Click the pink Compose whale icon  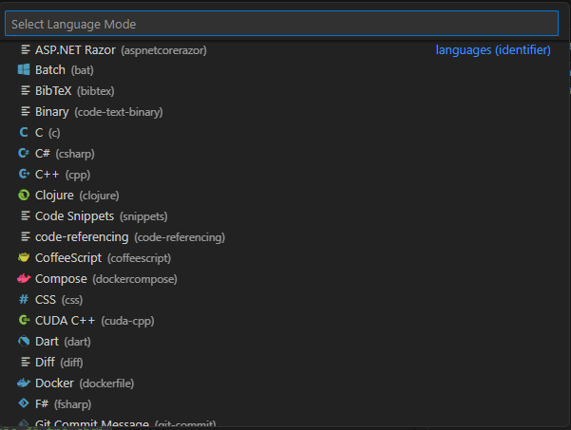(24, 279)
